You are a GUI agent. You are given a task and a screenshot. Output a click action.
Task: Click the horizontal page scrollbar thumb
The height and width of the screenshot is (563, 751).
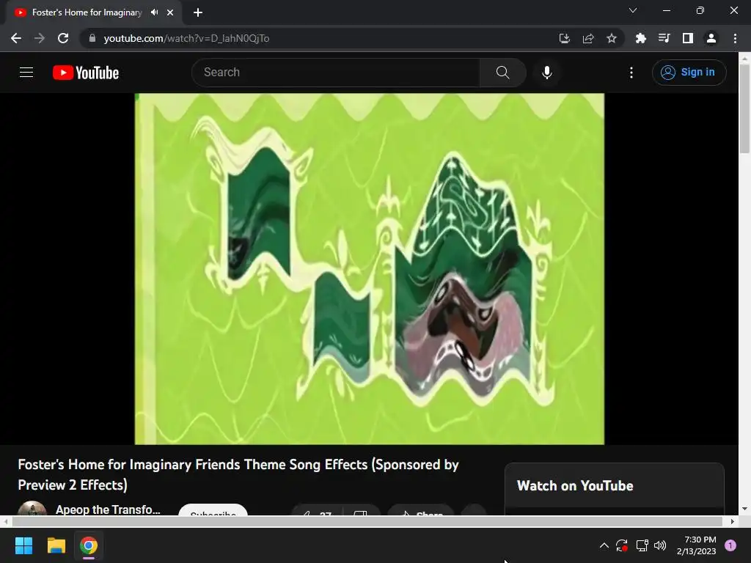coord(367,521)
